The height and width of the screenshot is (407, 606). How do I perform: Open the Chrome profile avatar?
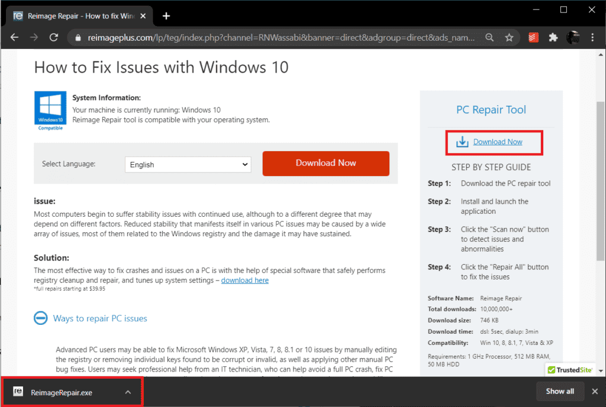click(573, 37)
